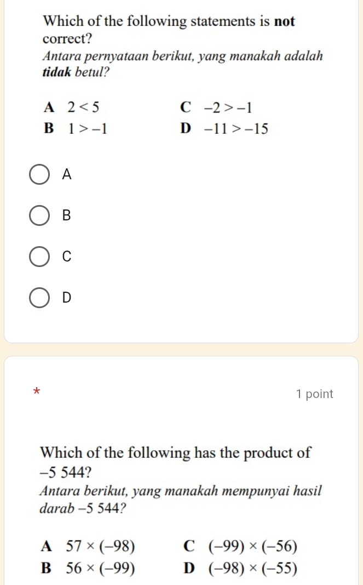Screen dimensions: 363x585
Task: Click the option text '-2 > -1'
Action: point(226,107)
